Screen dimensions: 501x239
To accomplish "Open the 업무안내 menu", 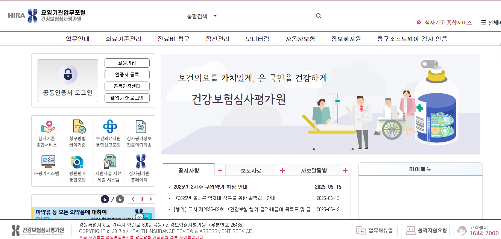I will [x=77, y=39].
